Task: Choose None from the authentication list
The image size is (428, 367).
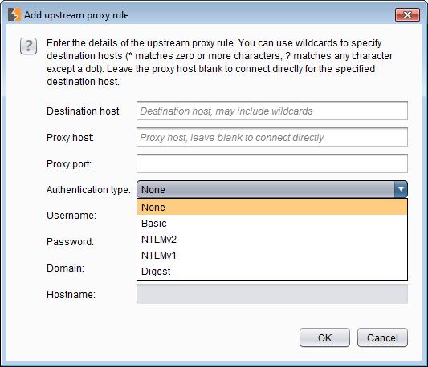Action: click(272, 207)
